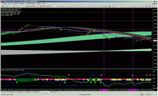
Task: Expand the New Chart dropdown arrow
Action: click(4, 6)
